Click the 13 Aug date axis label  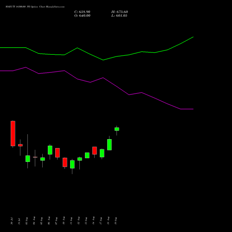[x=86, y=221]
